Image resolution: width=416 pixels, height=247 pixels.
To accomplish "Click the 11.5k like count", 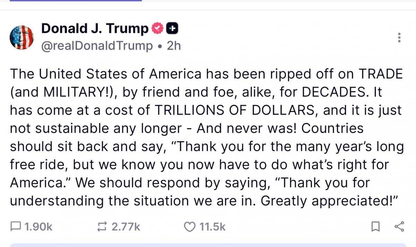I will click(x=212, y=227).
